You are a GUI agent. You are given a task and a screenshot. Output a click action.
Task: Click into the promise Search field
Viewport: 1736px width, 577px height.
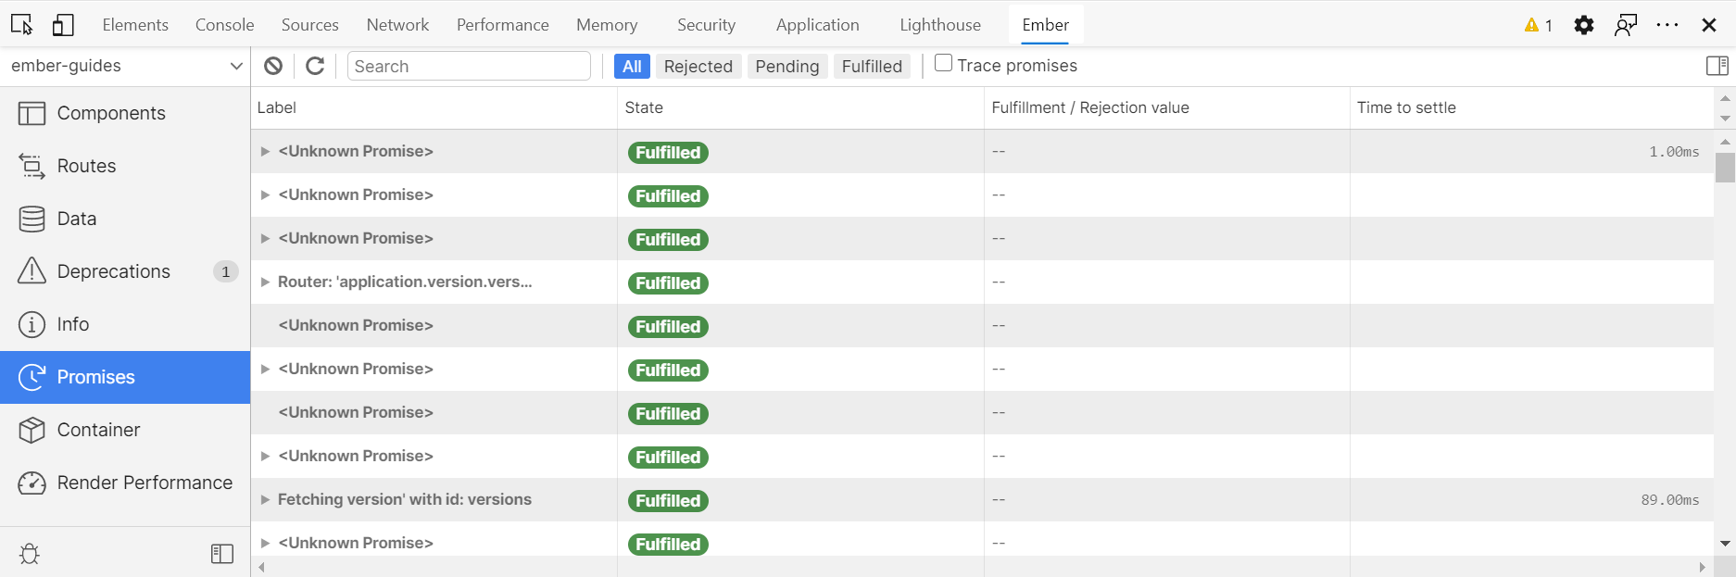(x=469, y=67)
